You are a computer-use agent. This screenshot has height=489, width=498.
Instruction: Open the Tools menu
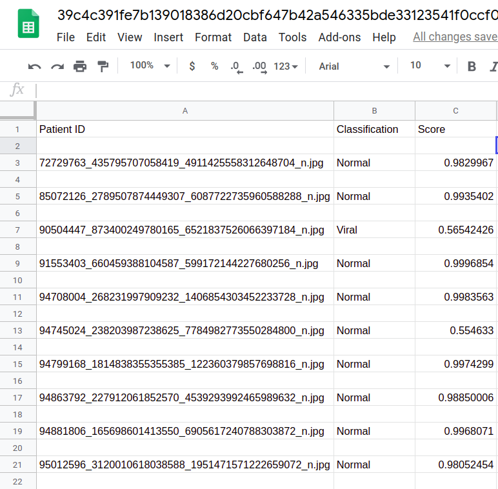[292, 37]
